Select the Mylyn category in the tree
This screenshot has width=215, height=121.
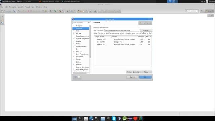click(x=78, y=62)
